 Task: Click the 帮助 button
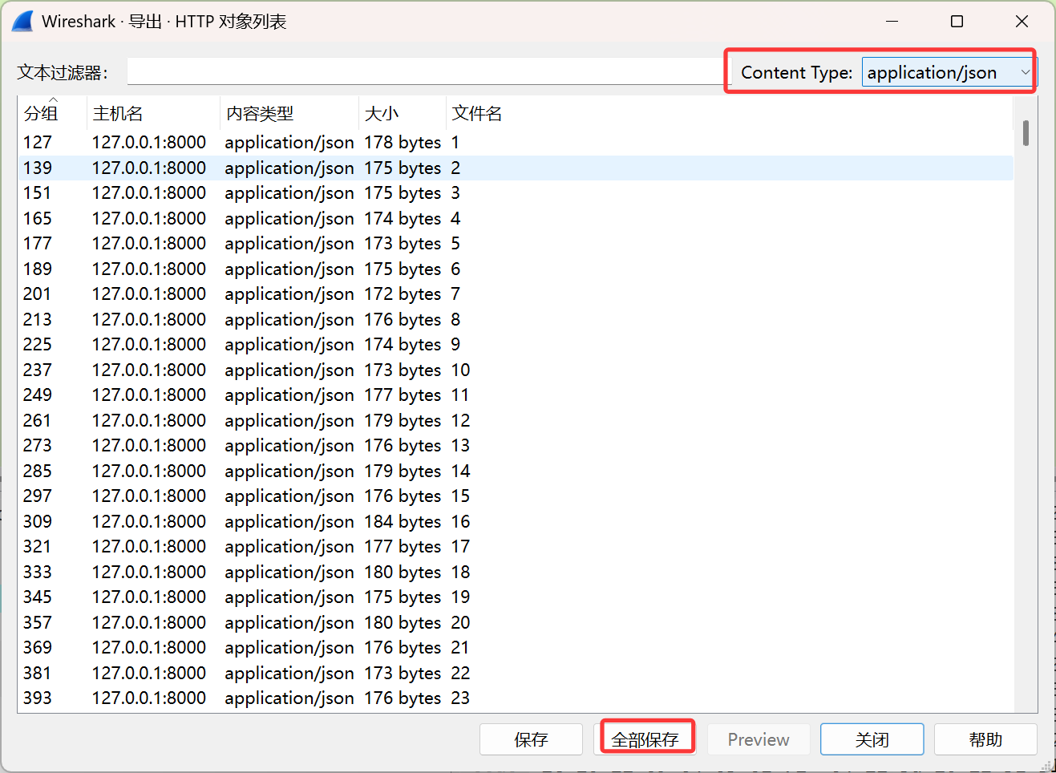click(985, 739)
